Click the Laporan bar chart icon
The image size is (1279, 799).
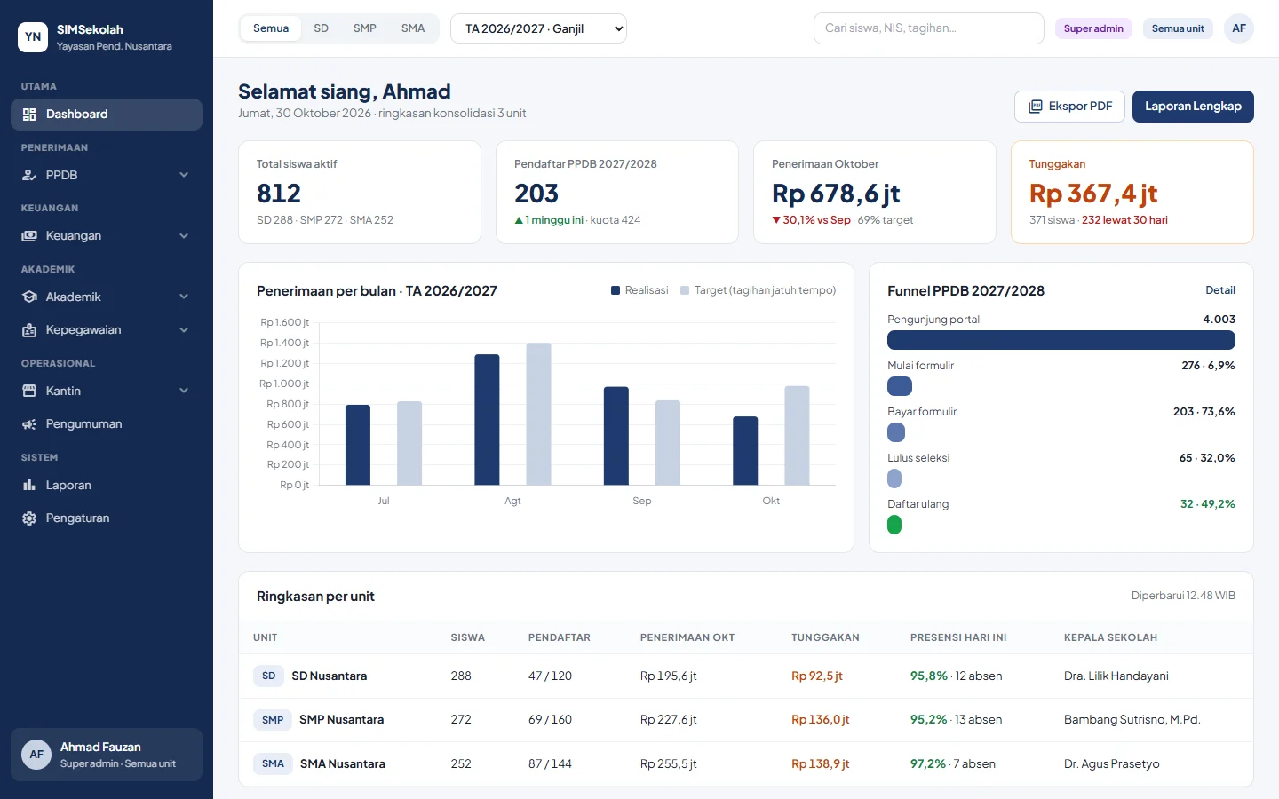[x=29, y=485]
